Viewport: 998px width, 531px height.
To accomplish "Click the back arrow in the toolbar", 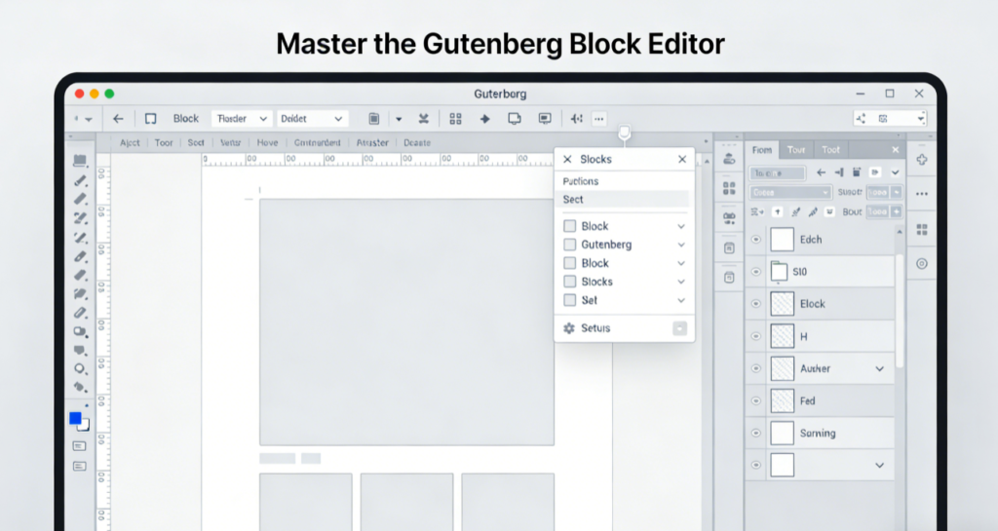I will [118, 119].
